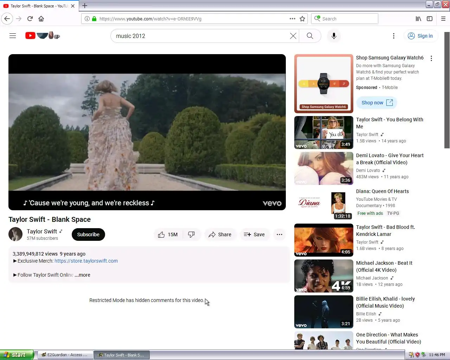This screenshot has width=450, height=360.
Task: Open Demi Lovato - Give Your Heart a Break title
Action: [x=390, y=159]
